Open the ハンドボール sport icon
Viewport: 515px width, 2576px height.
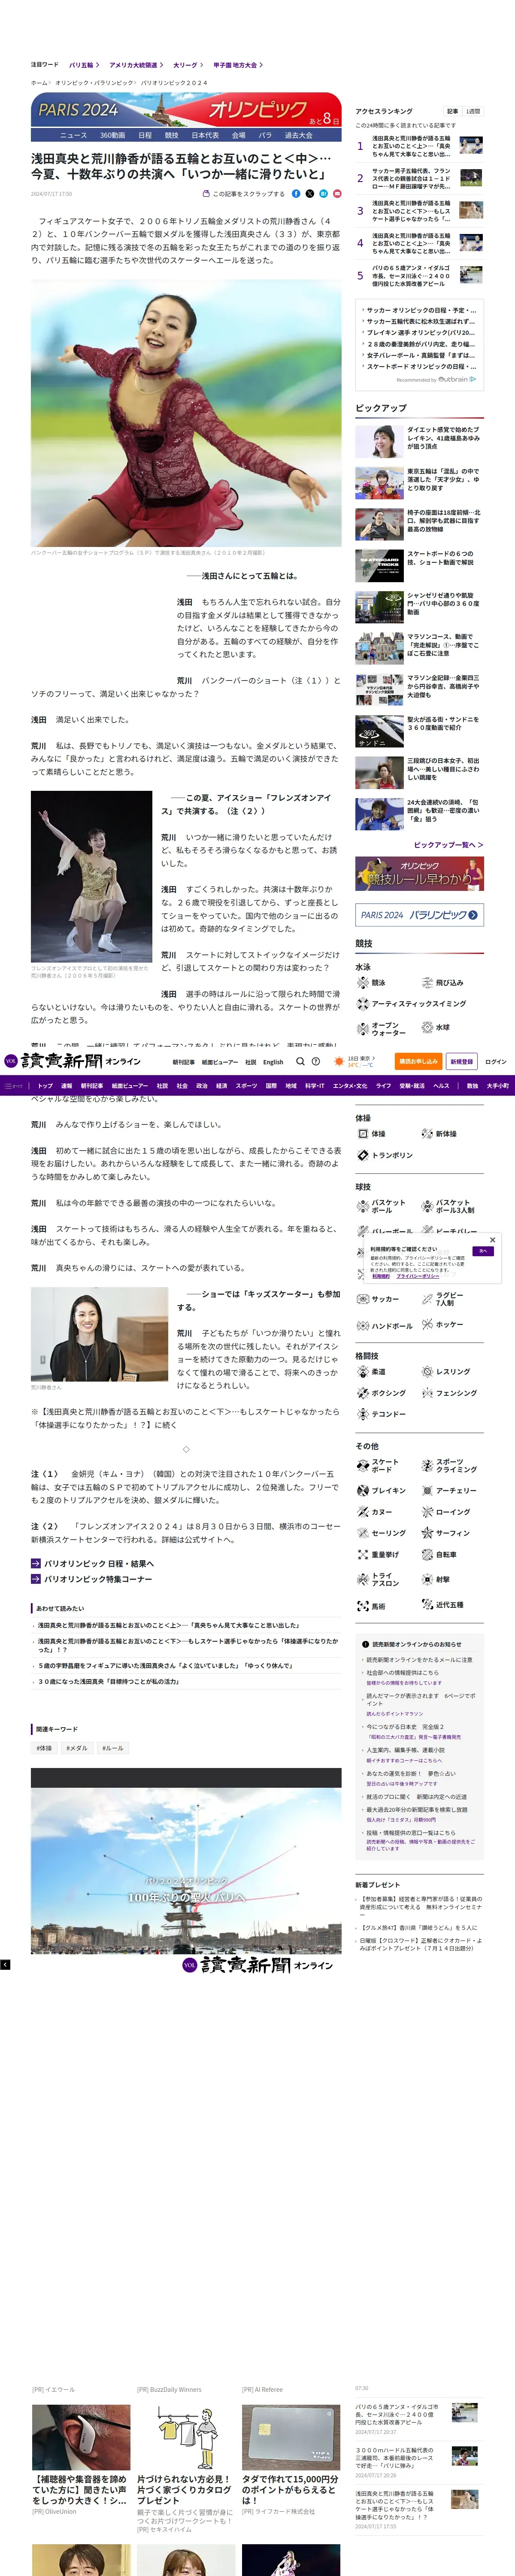pyautogui.click(x=363, y=1326)
